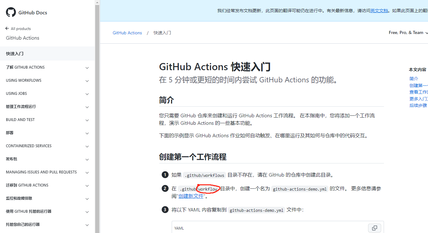This screenshot has width=428, height=233.
Task: Click the 快速入门 breadcrumb item
Action: coord(162,33)
